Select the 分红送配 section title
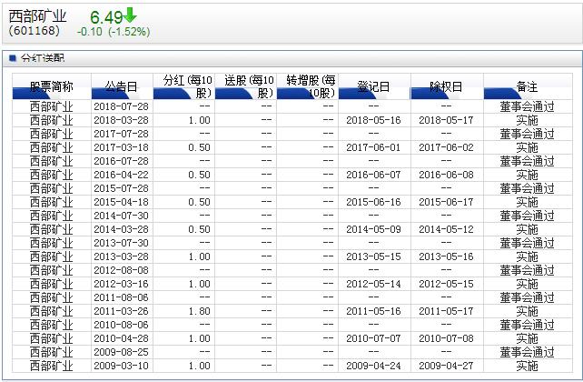The image size is (583, 382). pyautogui.click(x=43, y=58)
